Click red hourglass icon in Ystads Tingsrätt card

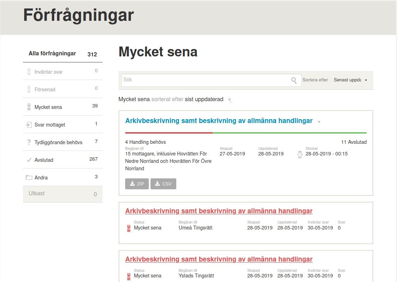pos(129,277)
